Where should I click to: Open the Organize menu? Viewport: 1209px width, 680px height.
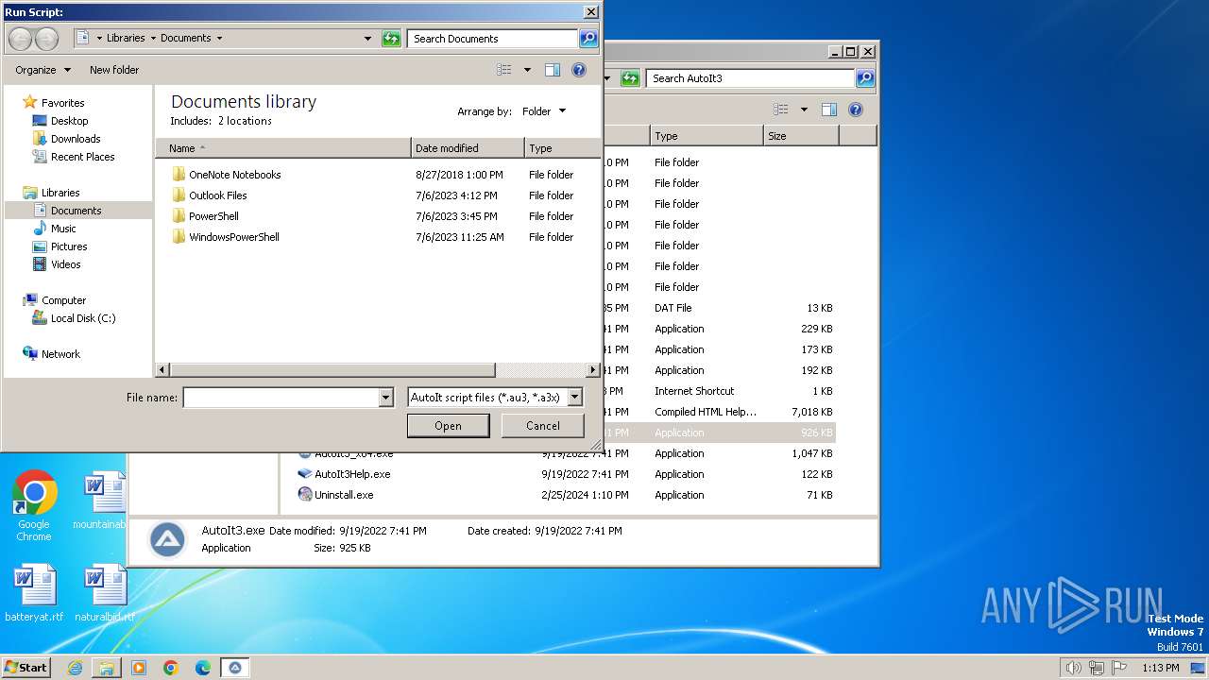43,70
